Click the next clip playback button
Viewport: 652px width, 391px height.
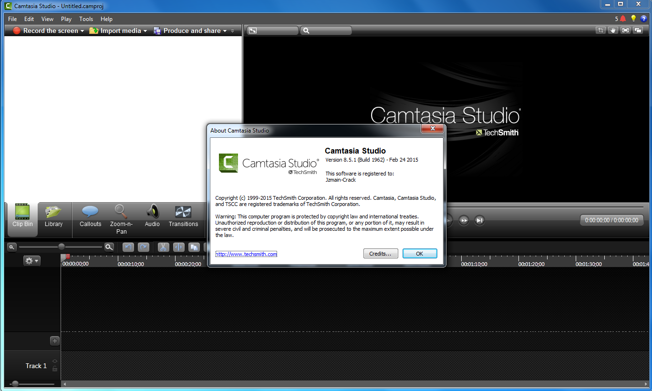tap(480, 220)
